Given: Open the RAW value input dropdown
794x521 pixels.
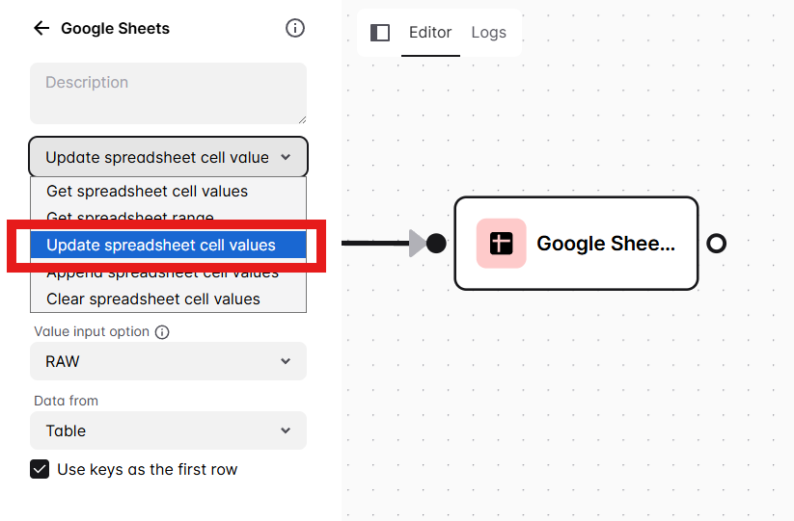Looking at the screenshot, I should pos(169,361).
